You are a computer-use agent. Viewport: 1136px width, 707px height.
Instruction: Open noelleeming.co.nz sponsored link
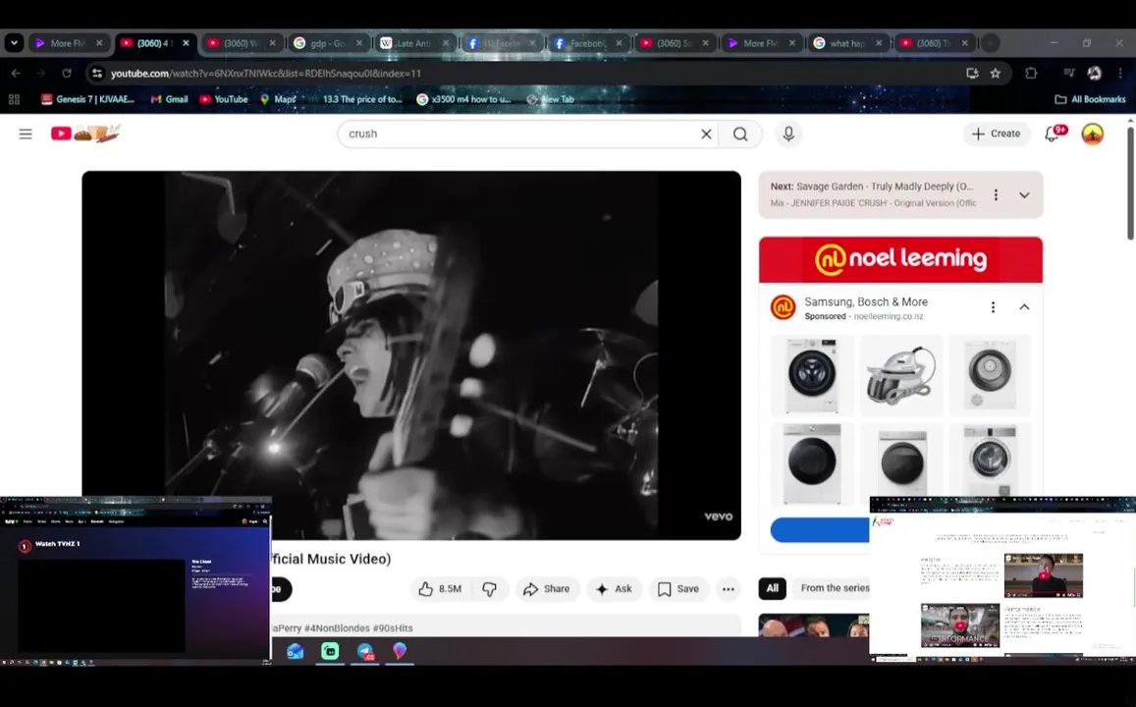coord(889,316)
